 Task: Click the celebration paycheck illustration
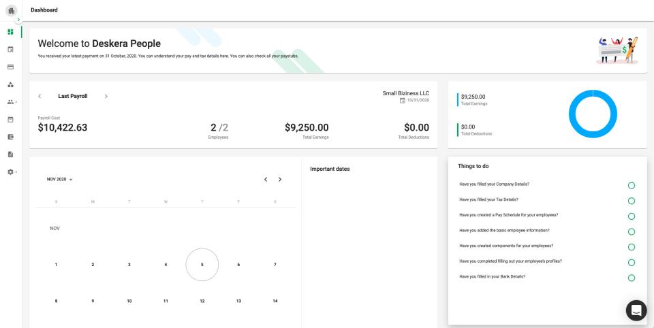(x=618, y=50)
